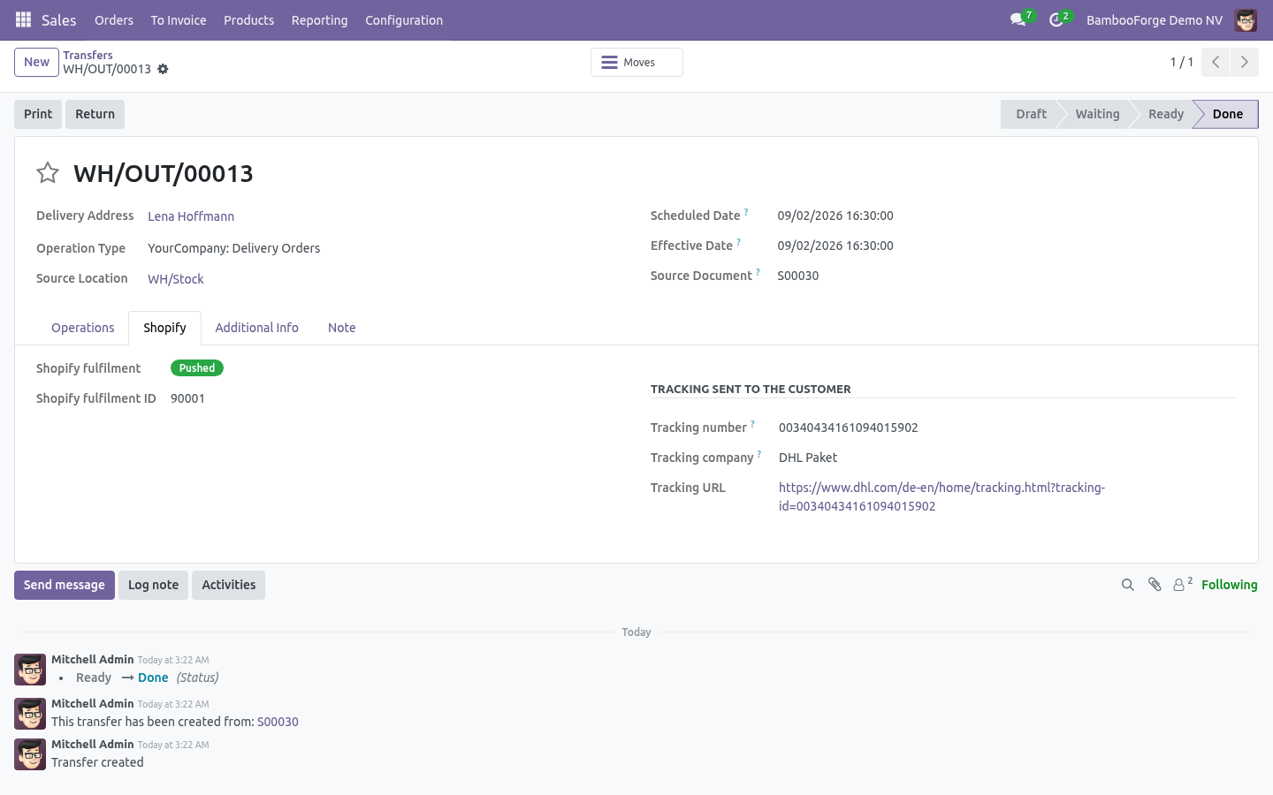Click the Return button

point(95,114)
